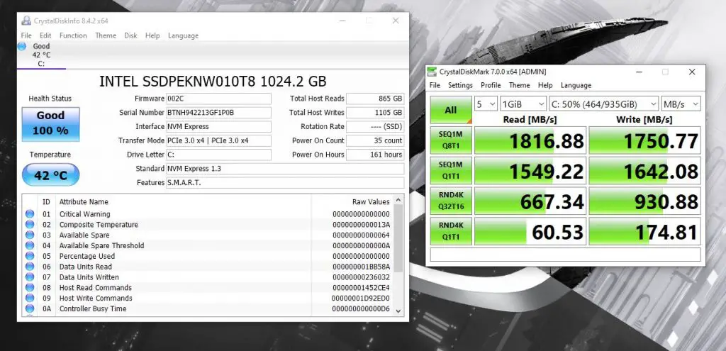
Task: Open Help menu in CrystalDiskMark
Action: (545, 85)
